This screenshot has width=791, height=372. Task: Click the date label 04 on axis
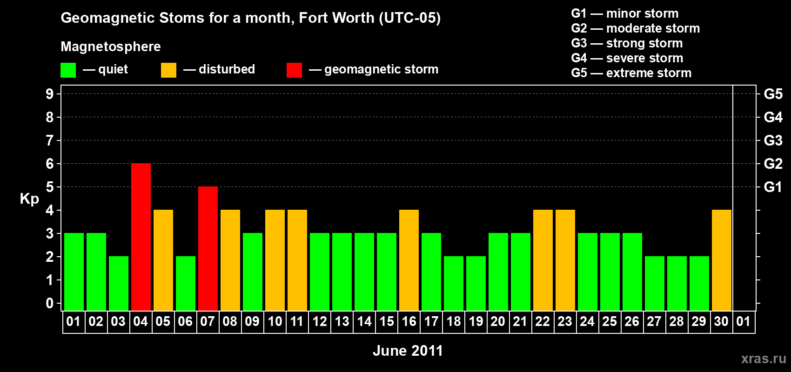[x=141, y=322]
